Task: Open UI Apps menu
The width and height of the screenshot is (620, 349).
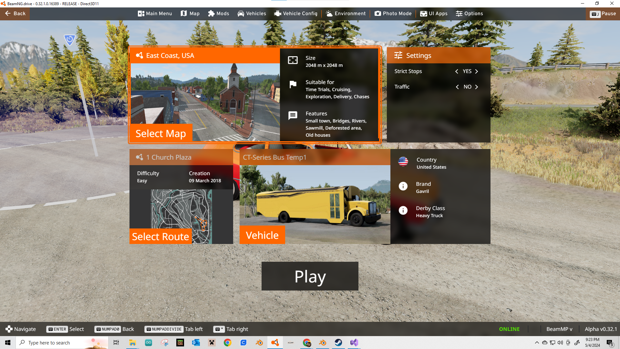Action: [x=434, y=14]
